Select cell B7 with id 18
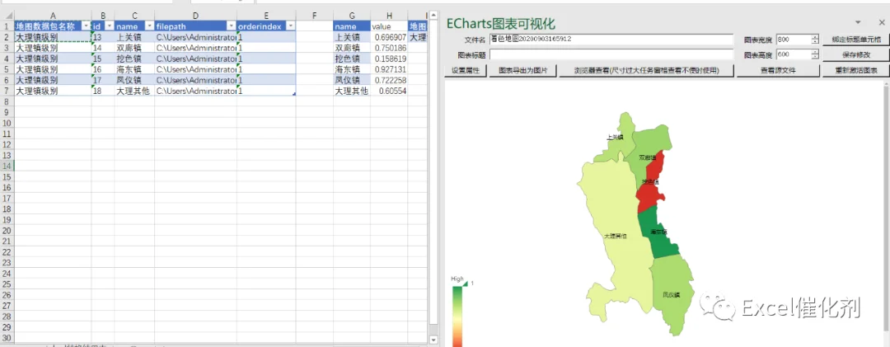Viewport: 890px width, 347px height. click(x=103, y=91)
